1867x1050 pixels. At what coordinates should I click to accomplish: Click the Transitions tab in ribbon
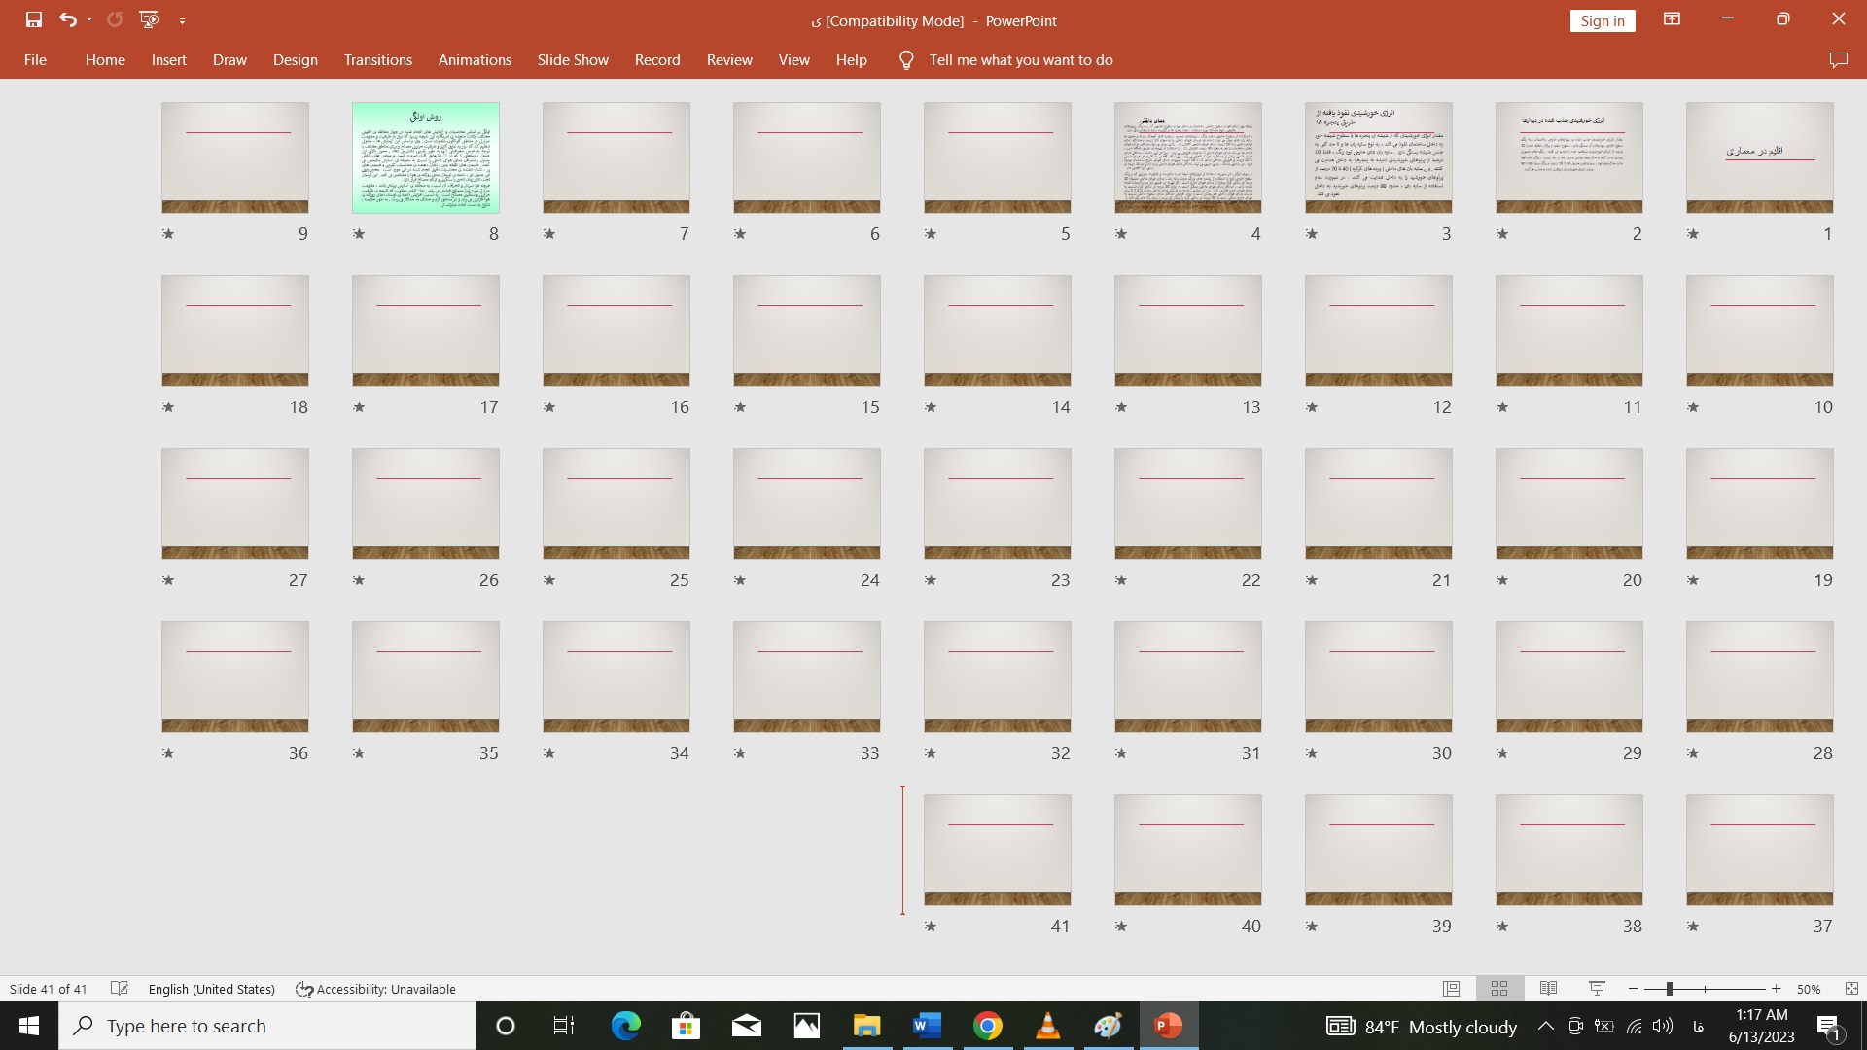[x=377, y=60]
